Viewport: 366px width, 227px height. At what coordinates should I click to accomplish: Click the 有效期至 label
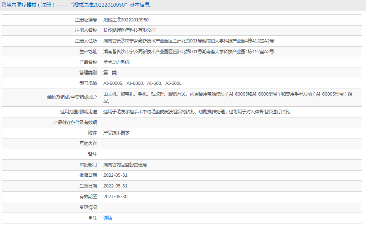(x=88, y=197)
